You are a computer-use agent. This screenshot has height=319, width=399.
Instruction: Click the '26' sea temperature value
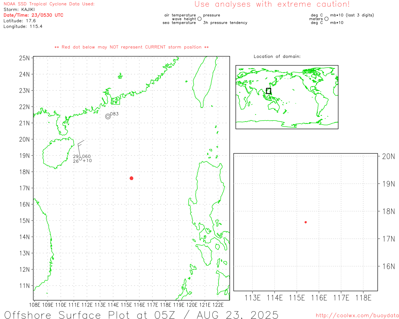click(x=76, y=161)
